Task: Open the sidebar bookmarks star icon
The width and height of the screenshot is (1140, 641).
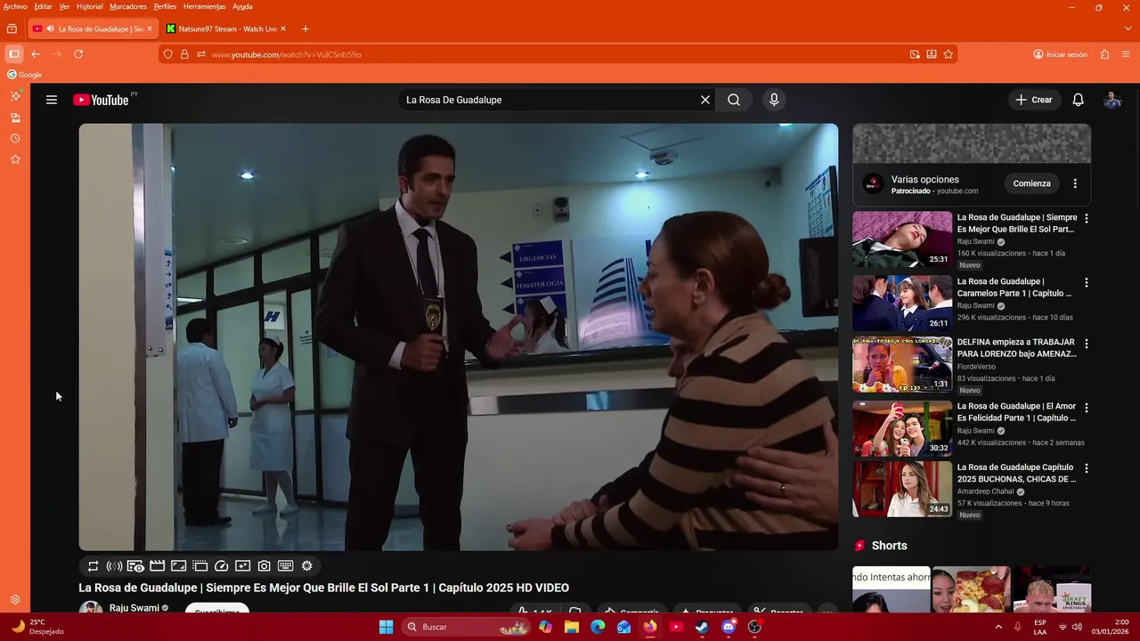Action: click(x=15, y=159)
